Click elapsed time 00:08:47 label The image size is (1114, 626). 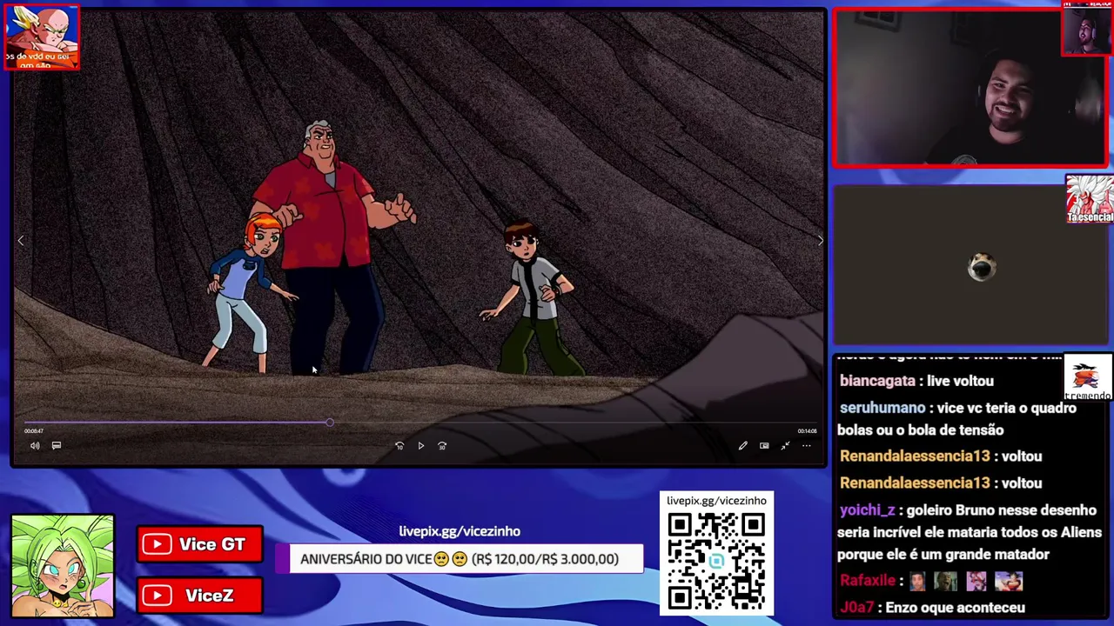[x=34, y=431]
